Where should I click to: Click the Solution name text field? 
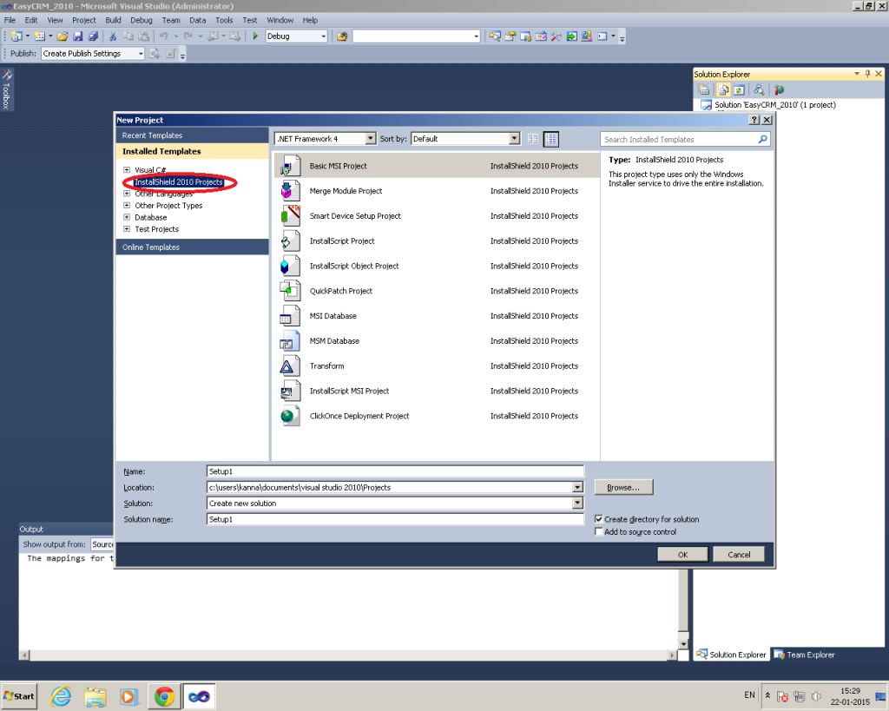click(x=395, y=519)
